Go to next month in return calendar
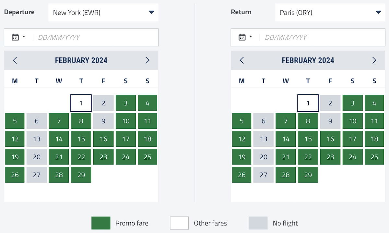The image size is (389, 233). 374,60
